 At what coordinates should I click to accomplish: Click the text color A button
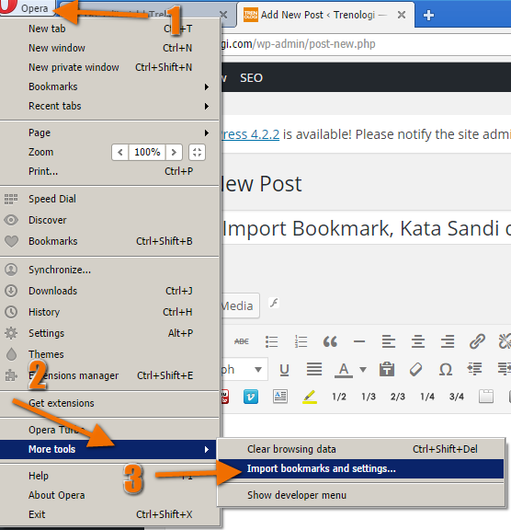(x=344, y=370)
